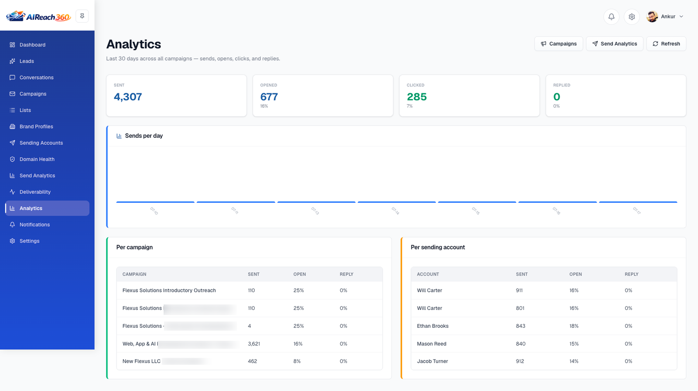Click the ACCOUNT column header
Viewport: 698px width, 391px height.
point(428,274)
